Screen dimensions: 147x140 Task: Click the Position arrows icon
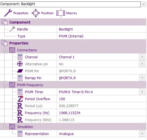[36, 13]
